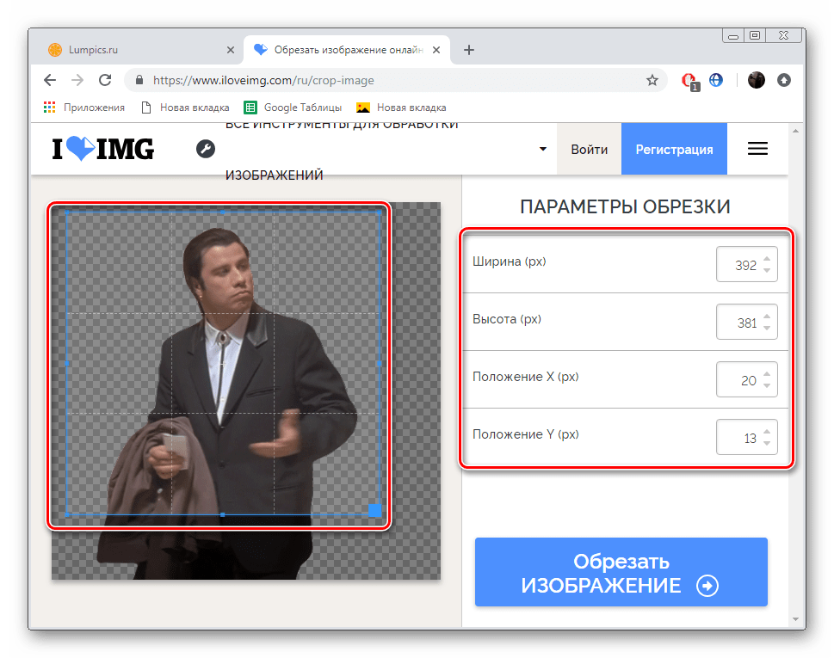Click the iLoveIMG logo
The width and height of the screenshot is (834, 658).
[103, 149]
